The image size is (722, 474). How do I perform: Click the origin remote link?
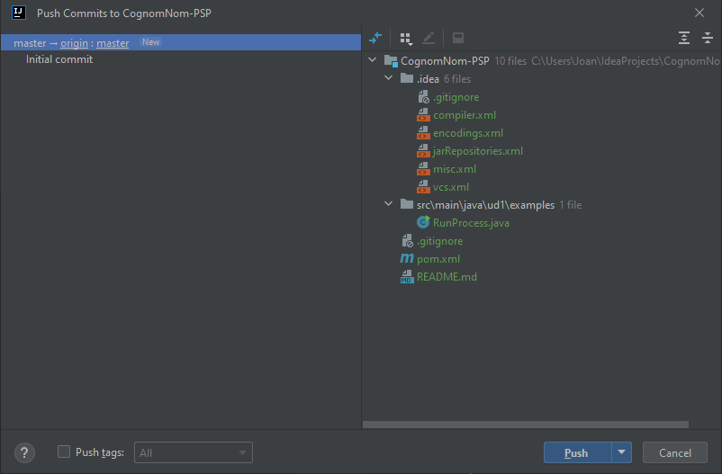click(74, 43)
